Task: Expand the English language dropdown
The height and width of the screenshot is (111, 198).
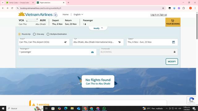Action: tap(78, 14)
